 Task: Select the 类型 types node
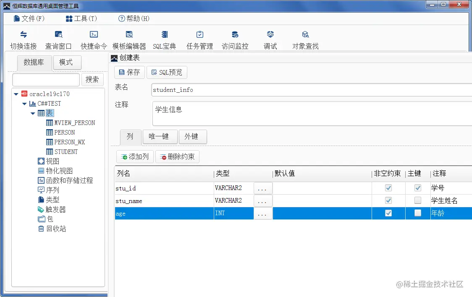point(52,200)
